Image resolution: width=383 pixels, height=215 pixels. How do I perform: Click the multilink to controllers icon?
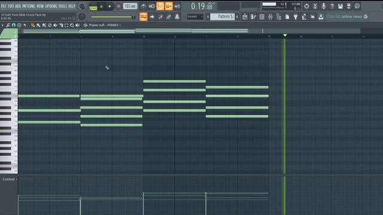[x=169, y=17]
